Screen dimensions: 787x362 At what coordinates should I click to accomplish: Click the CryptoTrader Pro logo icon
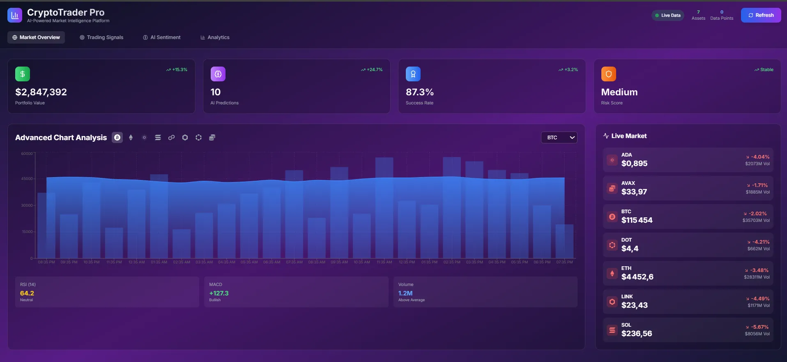coord(15,16)
